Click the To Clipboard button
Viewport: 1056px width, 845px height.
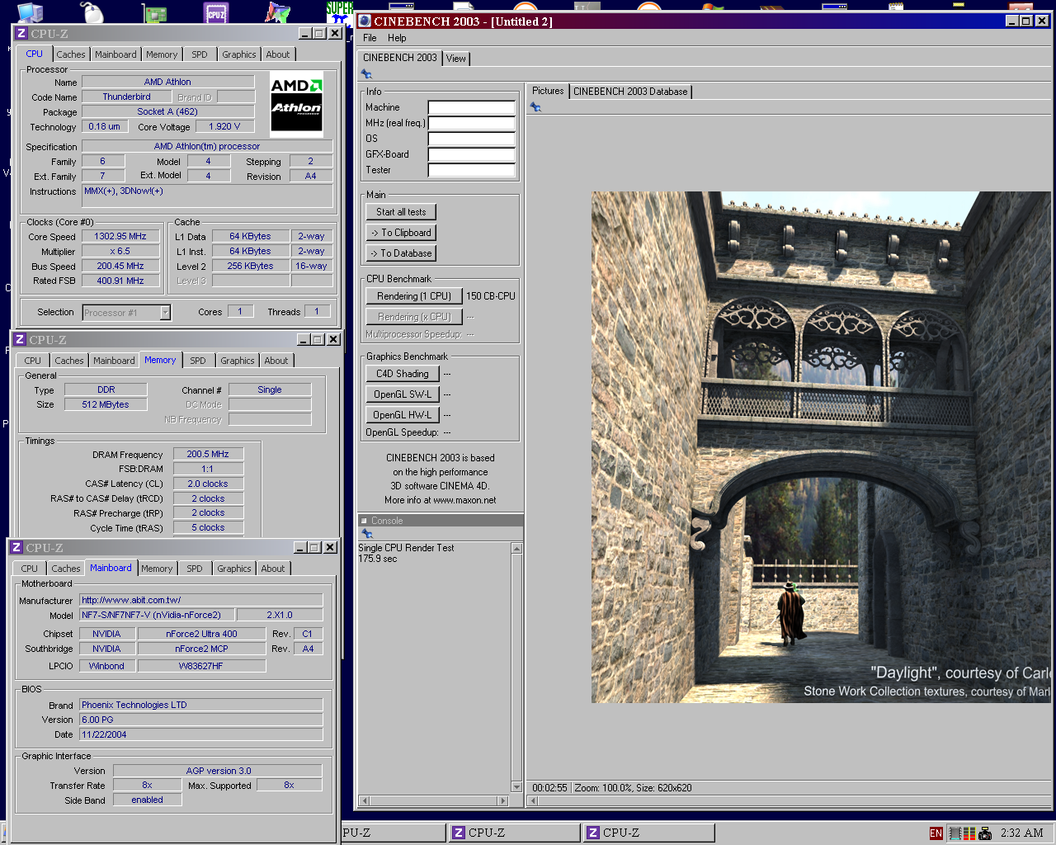(401, 233)
